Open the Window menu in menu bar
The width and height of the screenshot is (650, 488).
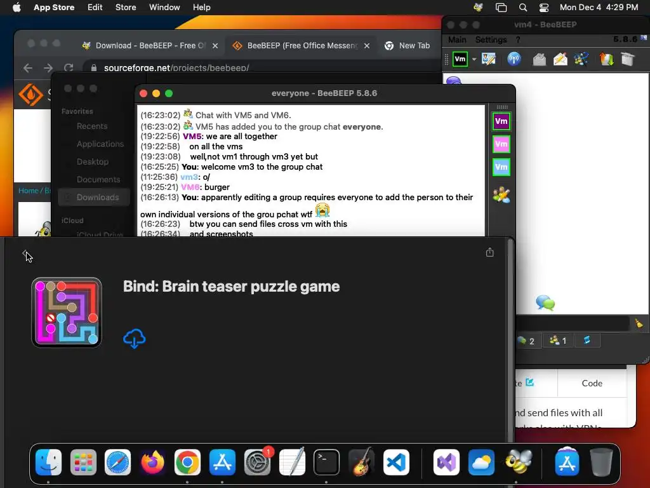164,8
